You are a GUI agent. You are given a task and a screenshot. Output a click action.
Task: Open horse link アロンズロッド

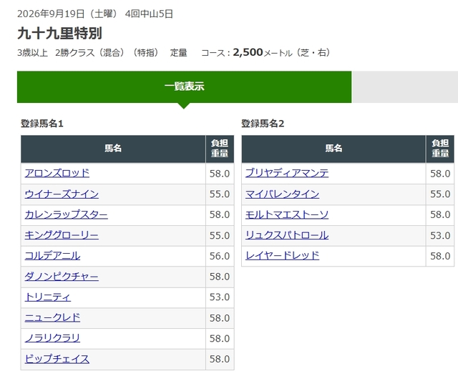click(x=57, y=173)
